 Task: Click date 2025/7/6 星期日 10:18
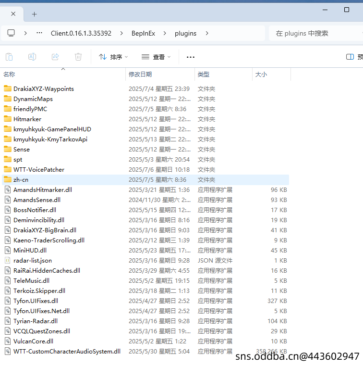(159, 169)
